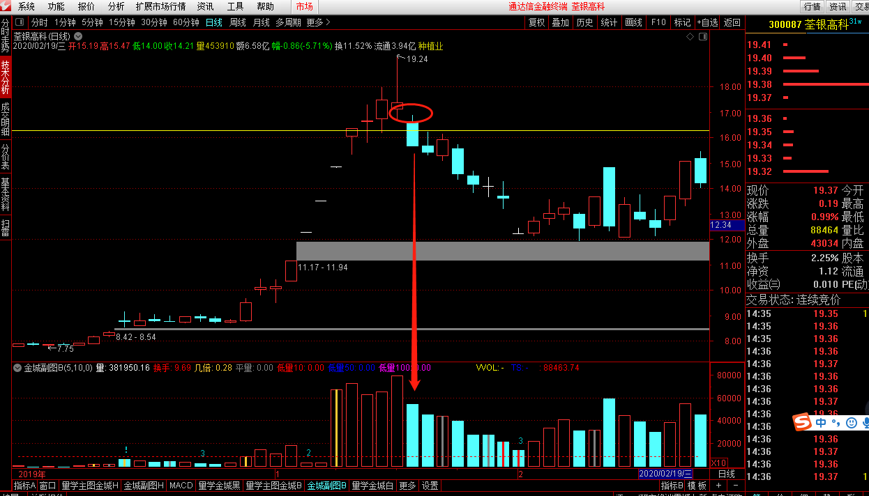This screenshot has height=496, width=869.
Task: Switch to 周线 weekly period
Action: coord(238,22)
